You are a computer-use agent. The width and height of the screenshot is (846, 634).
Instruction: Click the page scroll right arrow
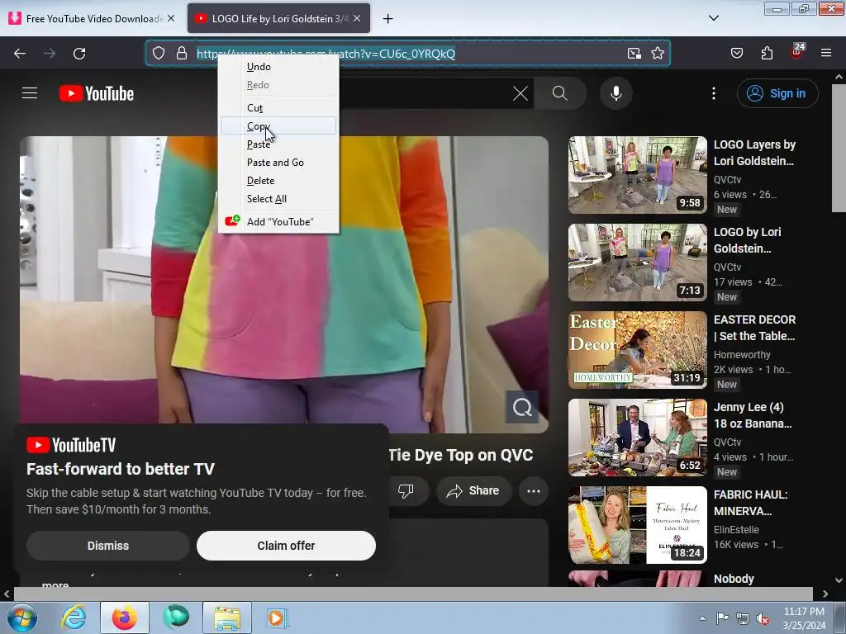pyautogui.click(x=825, y=594)
